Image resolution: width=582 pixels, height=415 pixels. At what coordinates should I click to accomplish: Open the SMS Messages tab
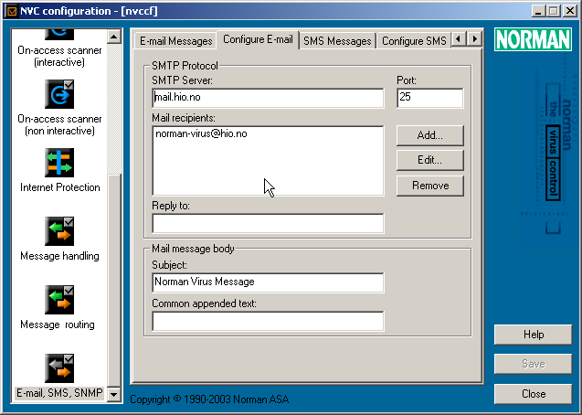tap(337, 41)
